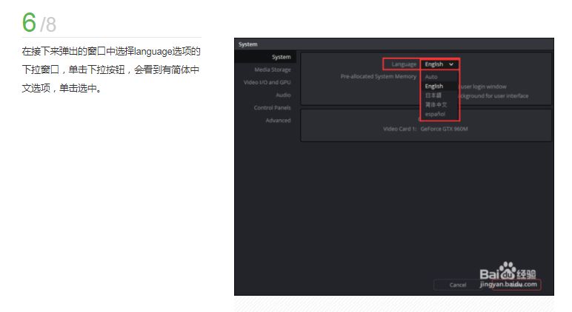The image size is (572, 312).
Task: Switch to Advanced settings
Action: pyautogui.click(x=278, y=121)
